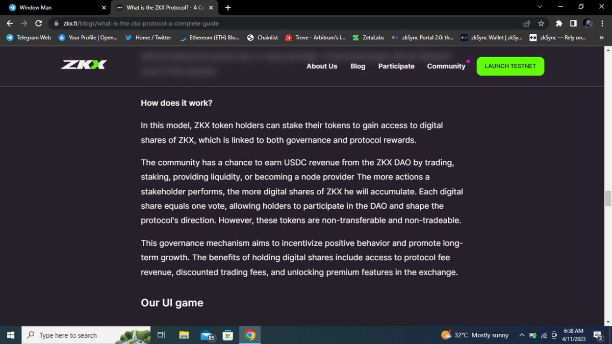Open the 32°C Mostly sunny weather widget
The height and width of the screenshot is (344, 612).
(475, 335)
